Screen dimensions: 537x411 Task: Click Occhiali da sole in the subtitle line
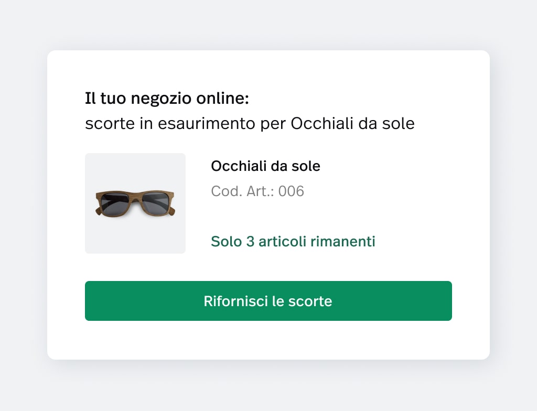(352, 124)
